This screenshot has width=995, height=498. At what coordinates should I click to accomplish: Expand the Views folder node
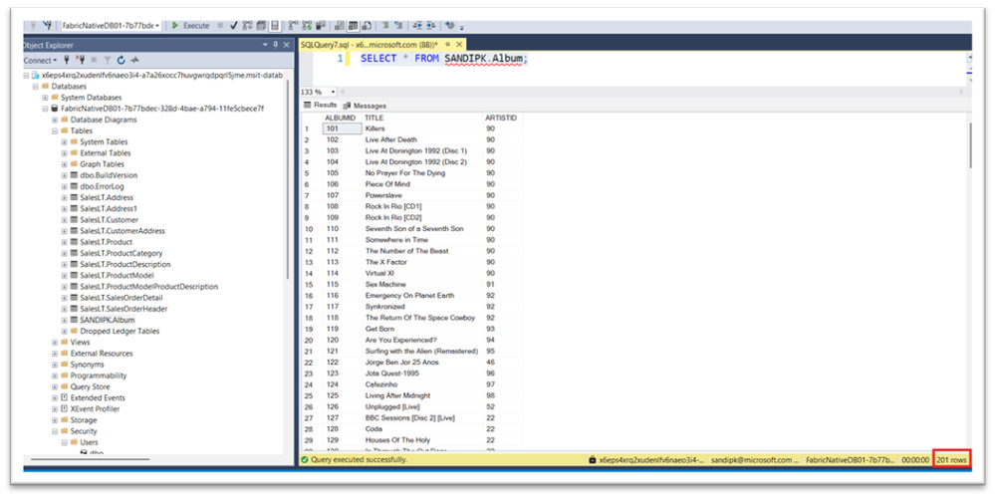(x=55, y=342)
